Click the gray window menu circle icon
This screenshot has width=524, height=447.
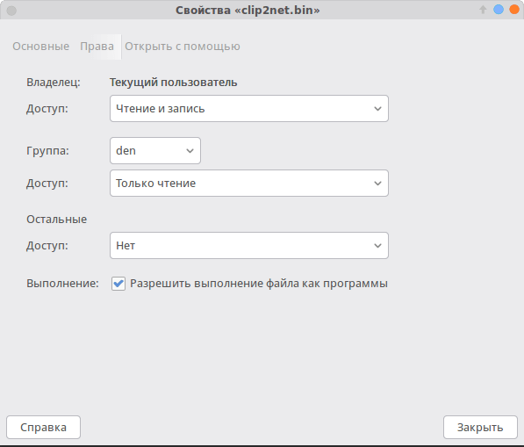click(11, 11)
